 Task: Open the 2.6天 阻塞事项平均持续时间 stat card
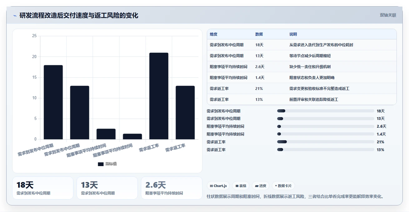[172, 188]
